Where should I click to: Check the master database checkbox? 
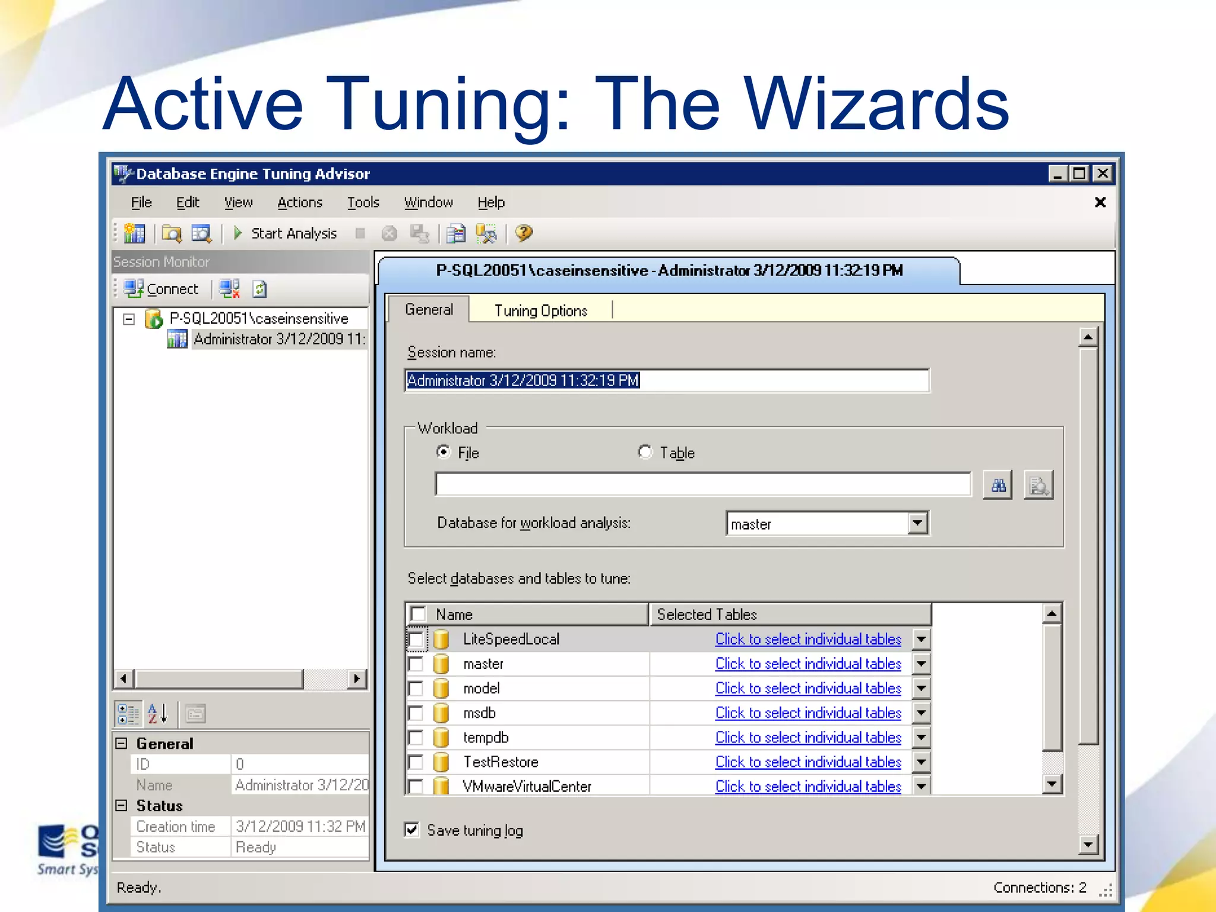click(x=416, y=664)
